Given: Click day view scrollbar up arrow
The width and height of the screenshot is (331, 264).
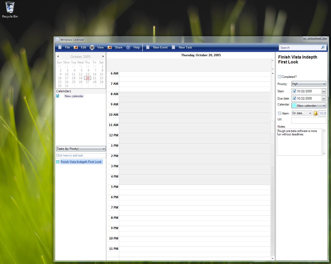Looking at the screenshot, I should click(273, 73).
